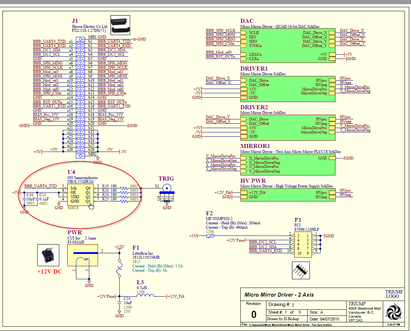
Task: Select the green MIRROR1 sheet symbol
Action: 288,165
